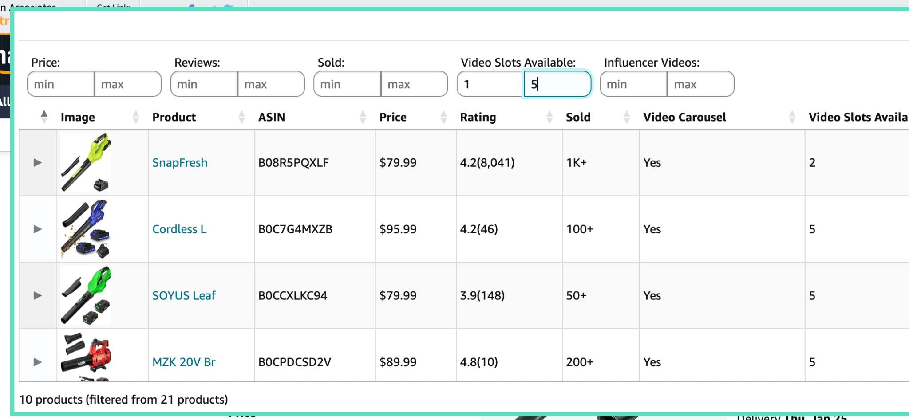Screen dimensions: 909x420
Task: Open the SOYUS Leaf product link
Action: click(x=184, y=295)
